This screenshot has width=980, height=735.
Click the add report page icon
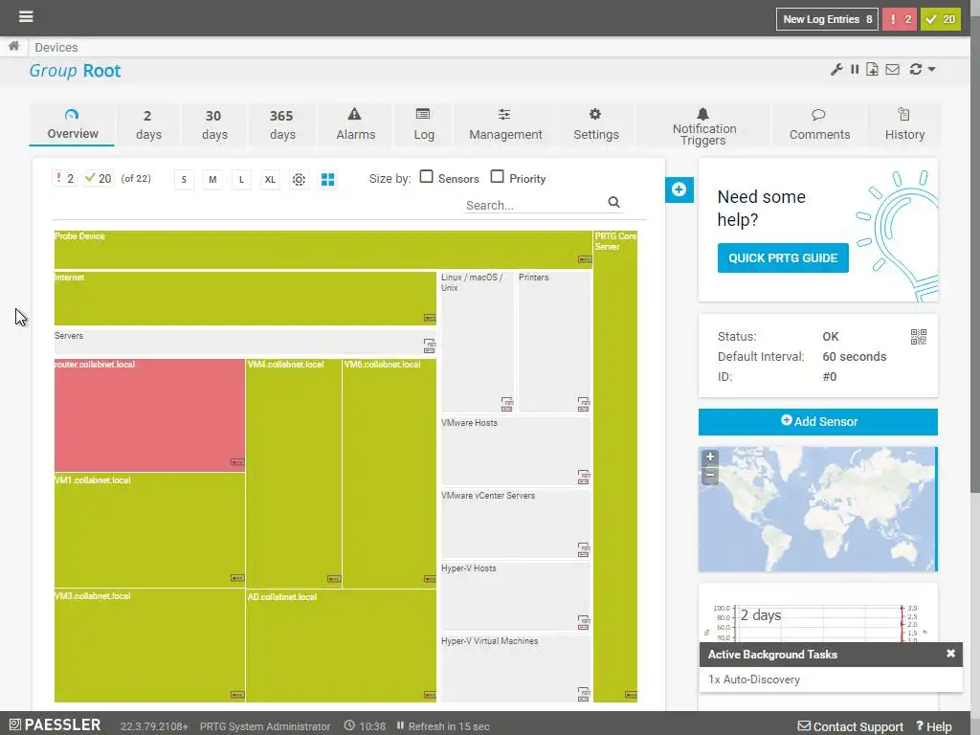(x=872, y=69)
